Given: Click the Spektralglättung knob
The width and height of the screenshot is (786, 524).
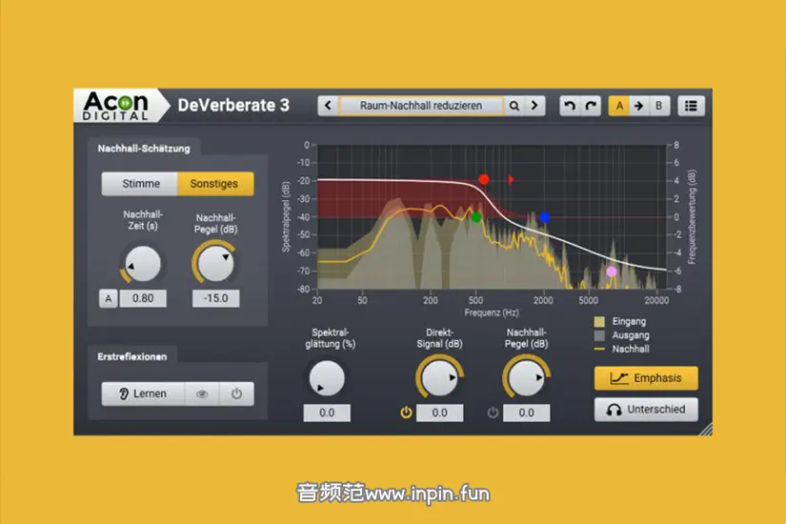Looking at the screenshot, I should tap(327, 378).
